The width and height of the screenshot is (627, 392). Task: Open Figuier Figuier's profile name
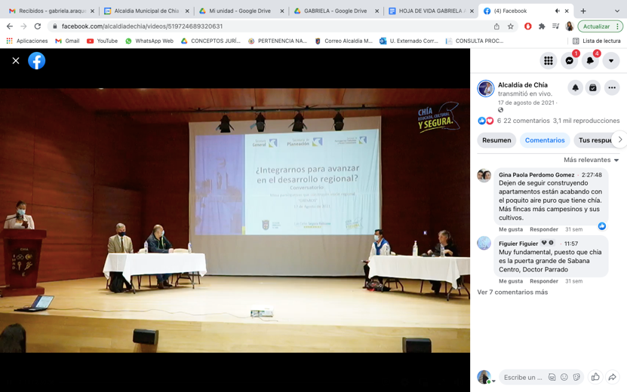click(518, 243)
